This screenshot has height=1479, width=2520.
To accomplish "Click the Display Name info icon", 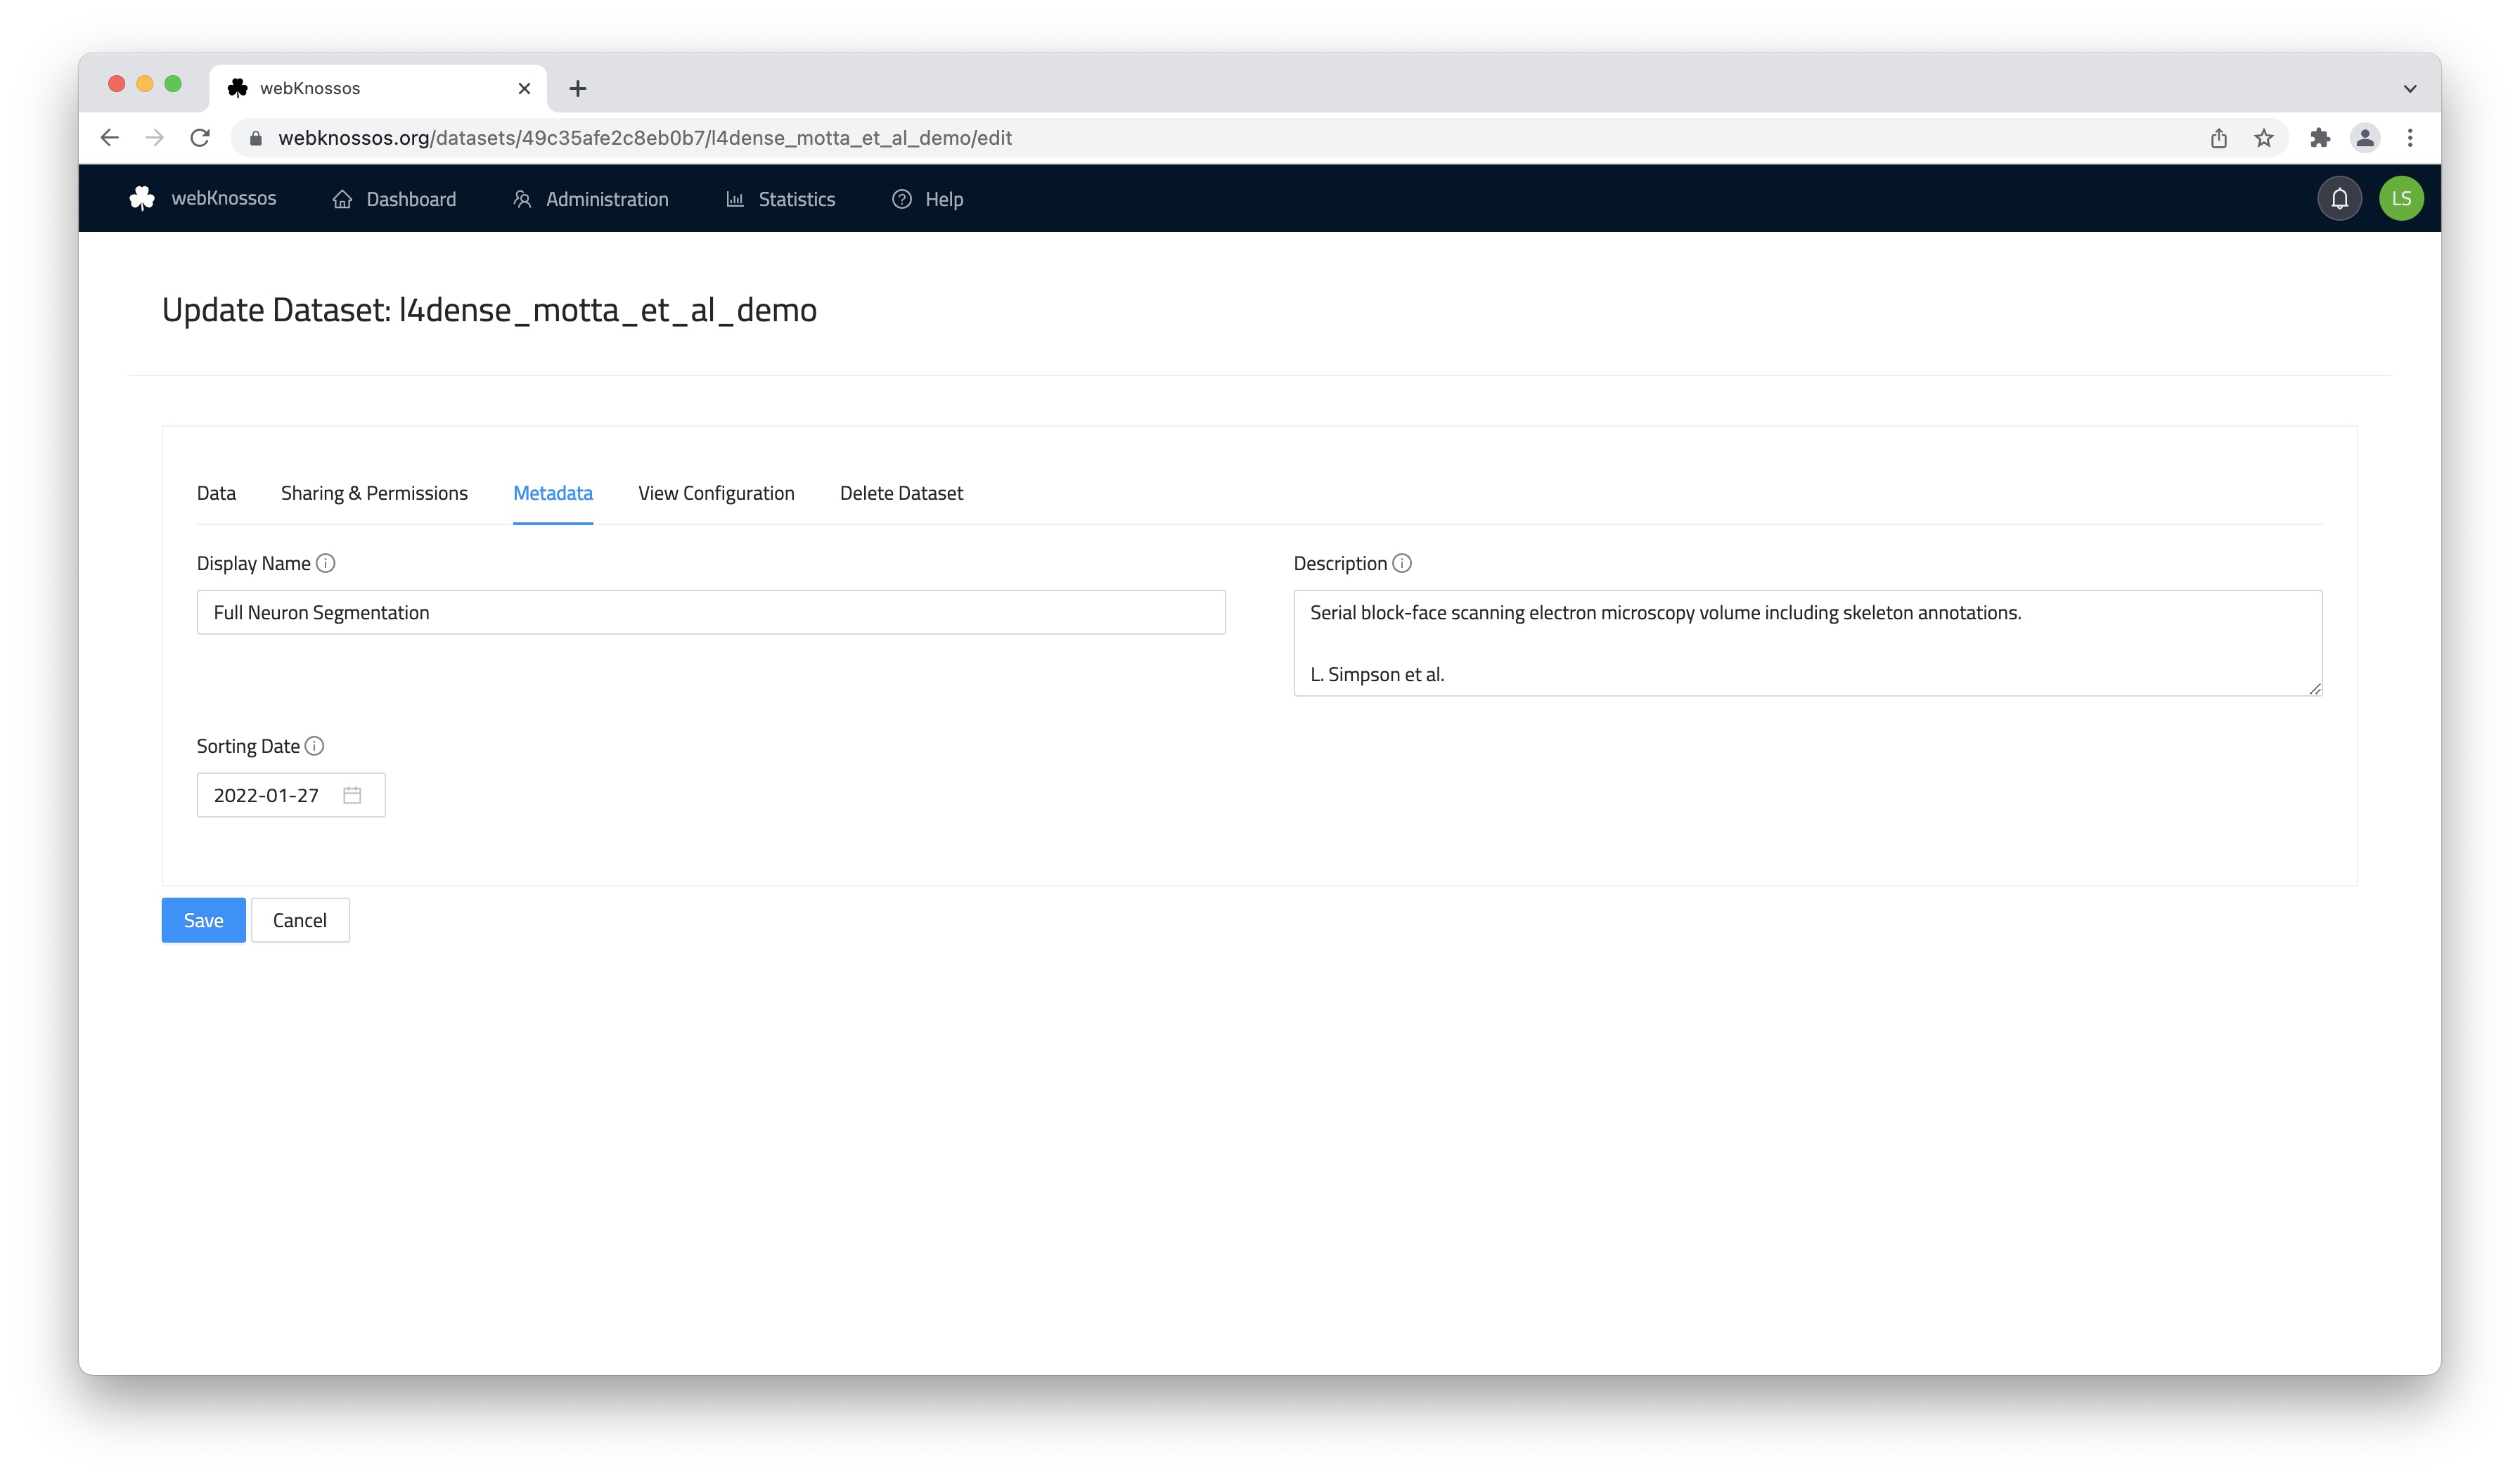I will [x=326, y=563].
